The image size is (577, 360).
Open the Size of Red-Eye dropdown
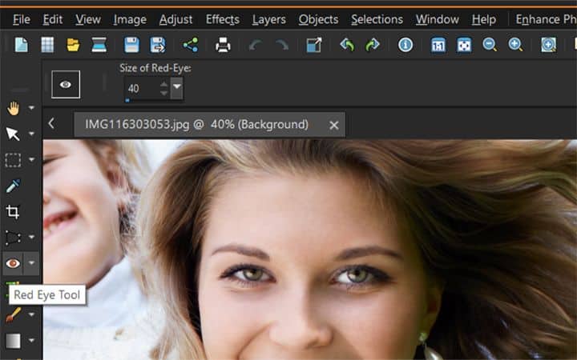(x=177, y=87)
